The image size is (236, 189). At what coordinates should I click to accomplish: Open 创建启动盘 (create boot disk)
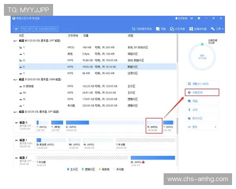[198, 29]
